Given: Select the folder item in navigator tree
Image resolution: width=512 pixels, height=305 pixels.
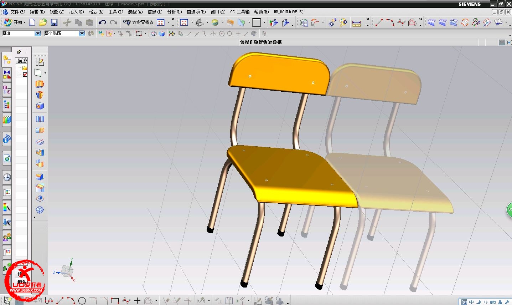Looking at the screenshot, I should pos(25,68).
